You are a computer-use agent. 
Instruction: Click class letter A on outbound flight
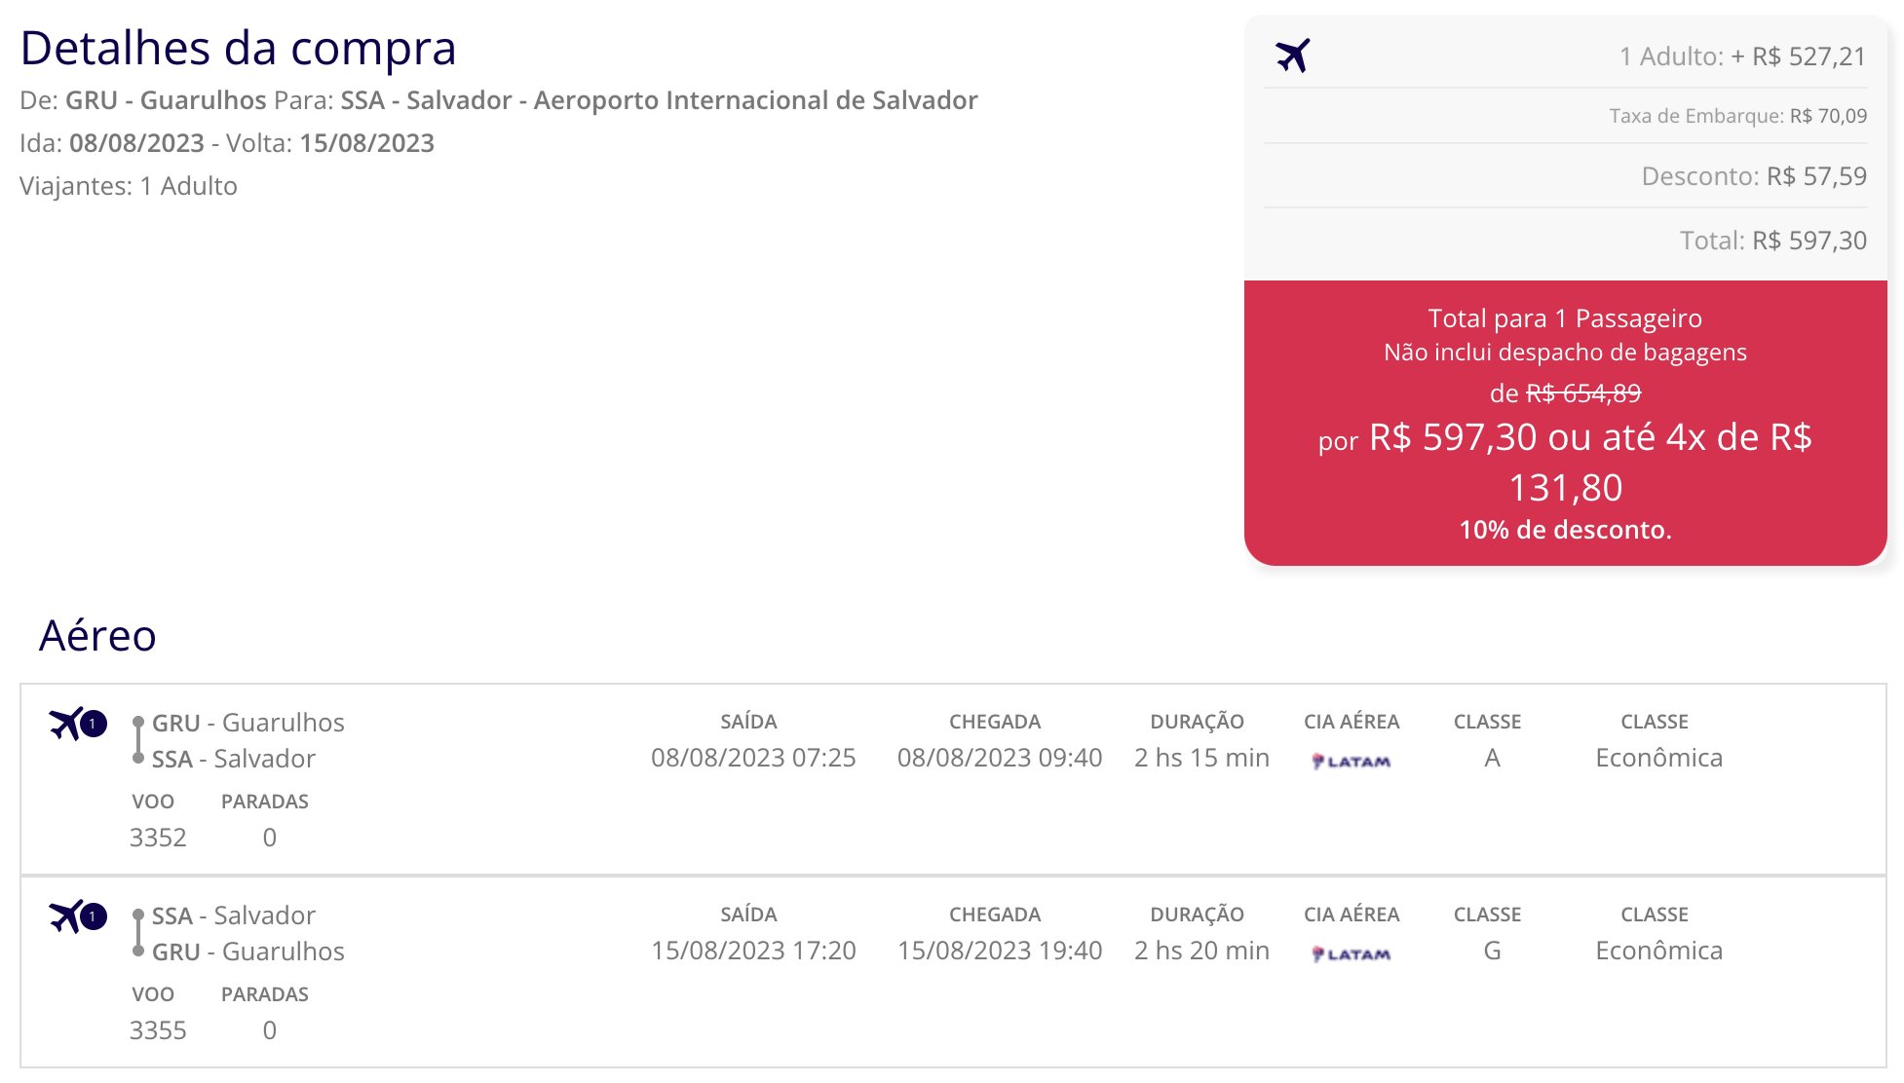pos(1492,758)
